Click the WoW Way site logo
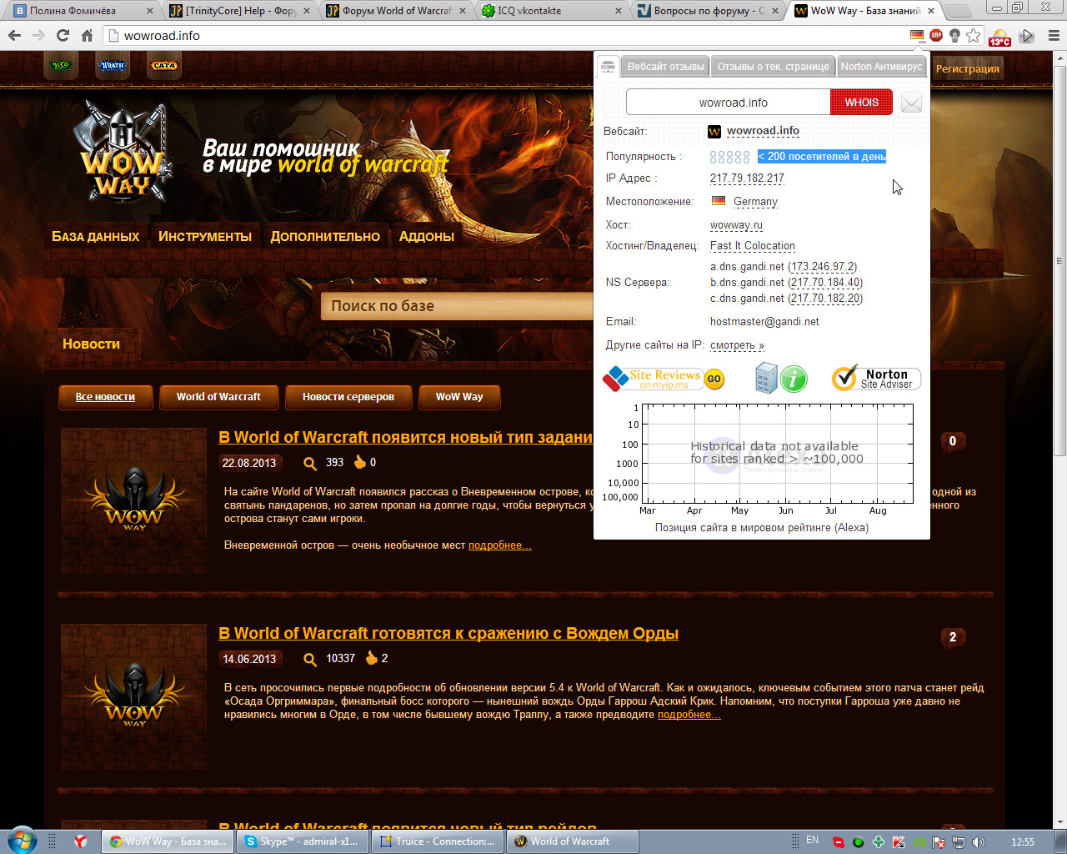 pos(123,153)
